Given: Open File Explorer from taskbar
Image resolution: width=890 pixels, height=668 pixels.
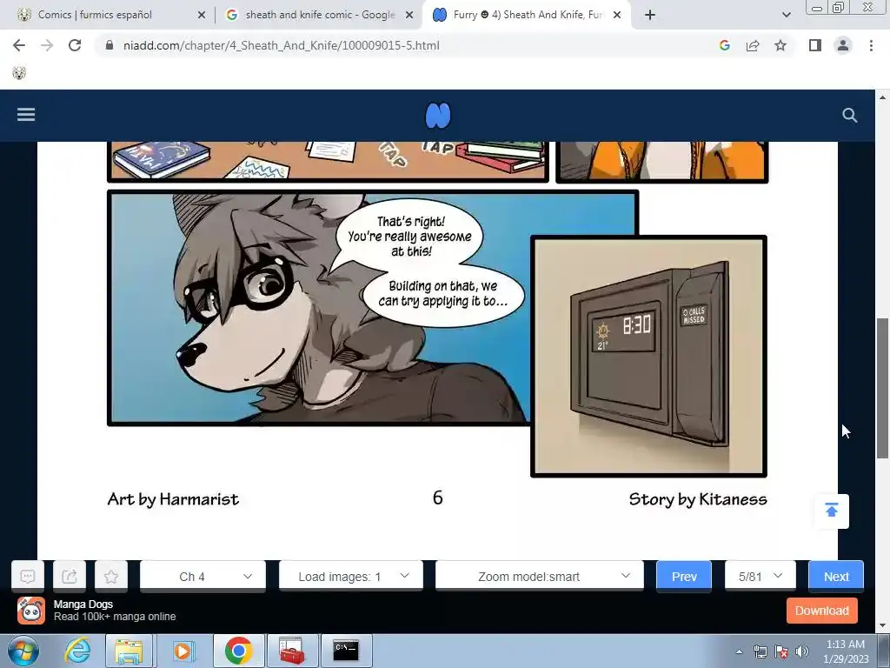Looking at the screenshot, I should coord(129,651).
